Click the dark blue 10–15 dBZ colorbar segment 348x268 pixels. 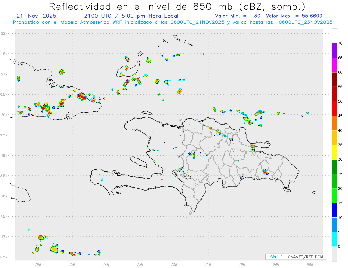tap(334, 210)
